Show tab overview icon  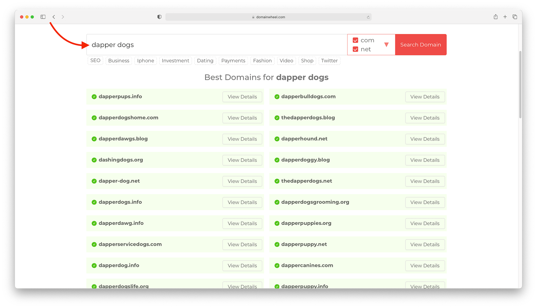tap(515, 17)
